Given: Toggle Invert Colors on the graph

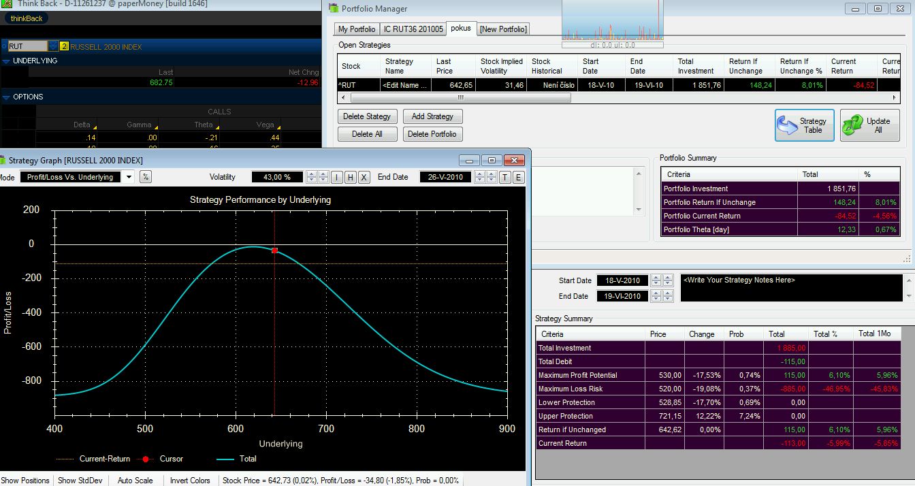Looking at the screenshot, I should coord(190,481).
